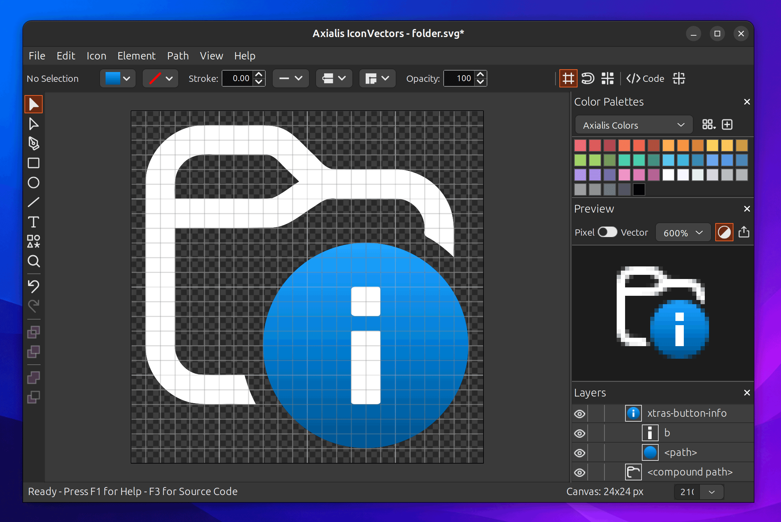This screenshot has width=781, height=522.
Task: Select the Pen drawing tool
Action: pos(34,143)
